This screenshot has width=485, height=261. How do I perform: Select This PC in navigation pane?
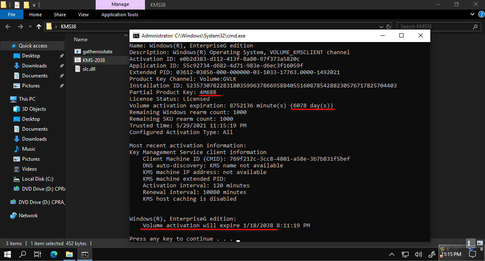pos(27,99)
